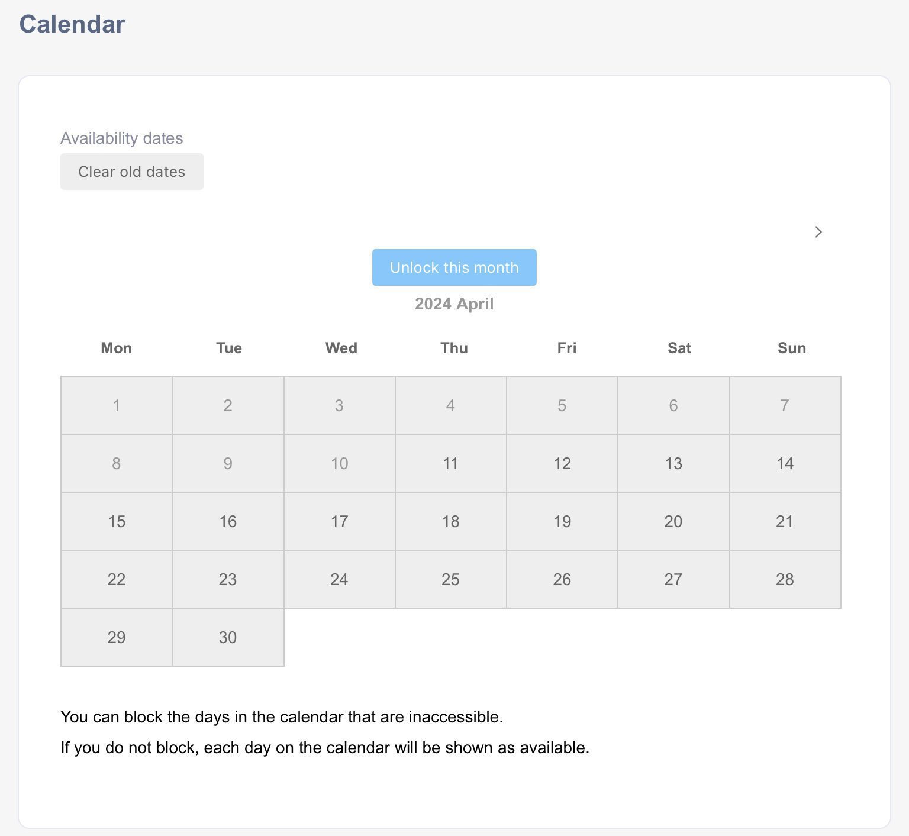Block Saturday April 20
The image size is (909, 836).
673,521
